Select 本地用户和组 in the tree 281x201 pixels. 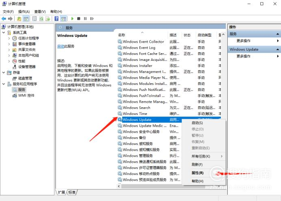(29, 55)
